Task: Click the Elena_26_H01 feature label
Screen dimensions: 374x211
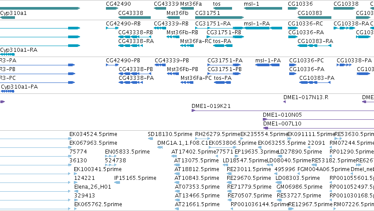Action: (x=93, y=187)
